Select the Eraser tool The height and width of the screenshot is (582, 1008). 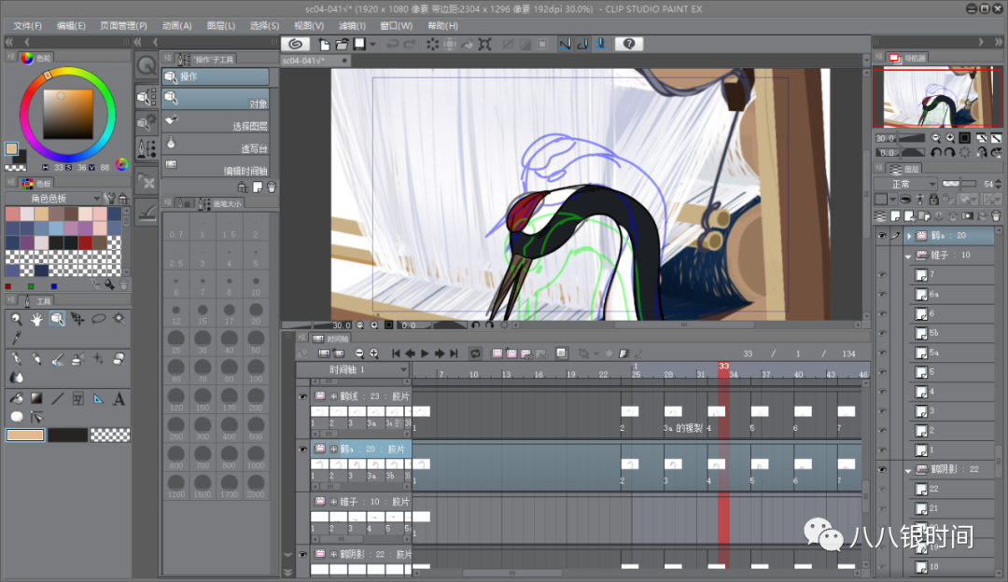coord(119,359)
